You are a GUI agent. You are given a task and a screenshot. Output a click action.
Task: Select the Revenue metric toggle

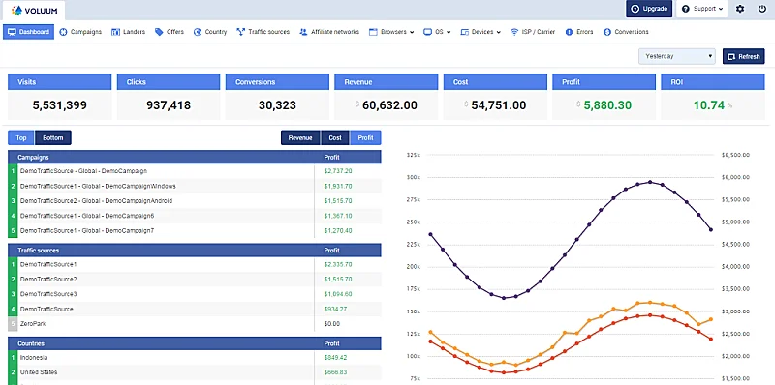click(300, 137)
